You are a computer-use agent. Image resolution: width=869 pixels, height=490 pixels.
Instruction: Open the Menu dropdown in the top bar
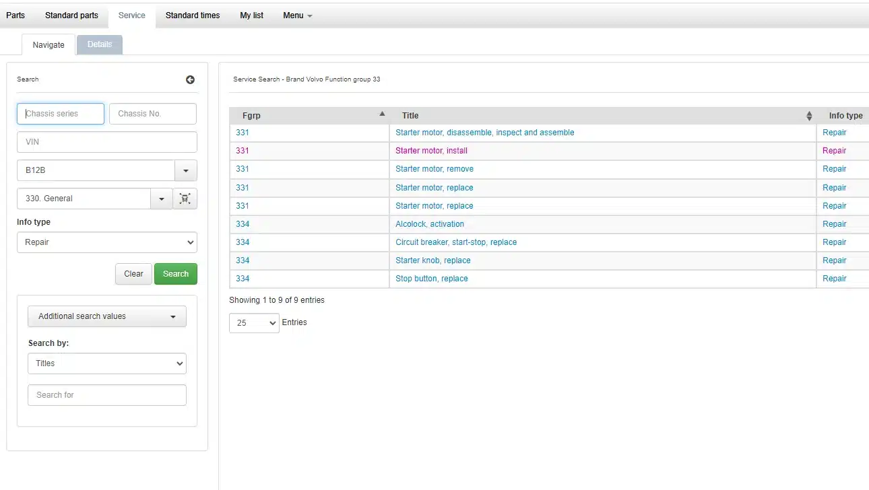[x=297, y=15]
